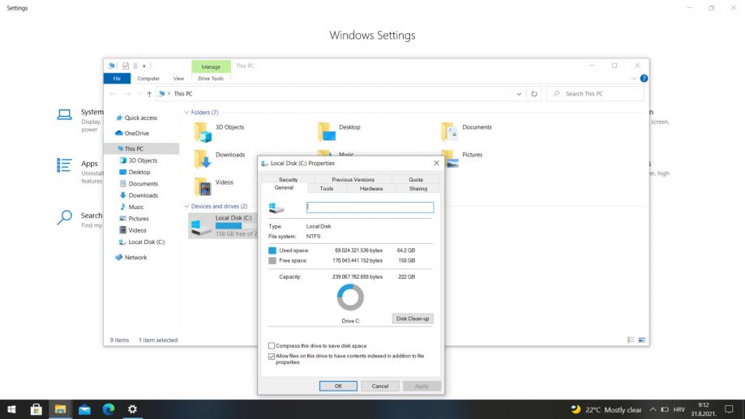Open the Downloads folder icon
The image size is (745, 419).
(203, 159)
